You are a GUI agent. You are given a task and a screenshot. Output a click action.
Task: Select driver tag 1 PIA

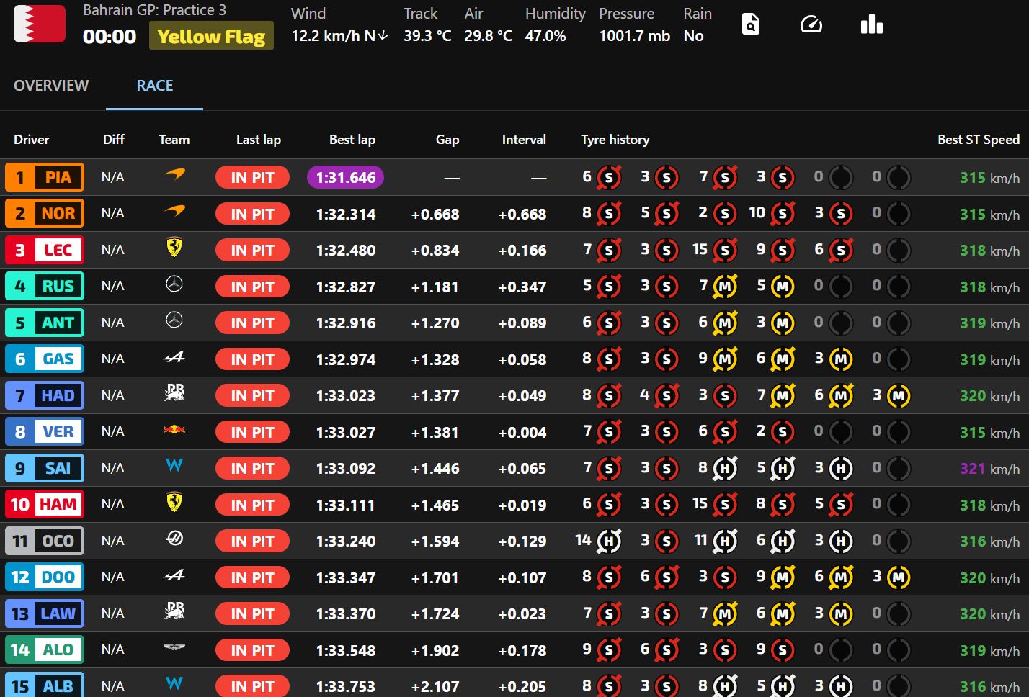(45, 177)
